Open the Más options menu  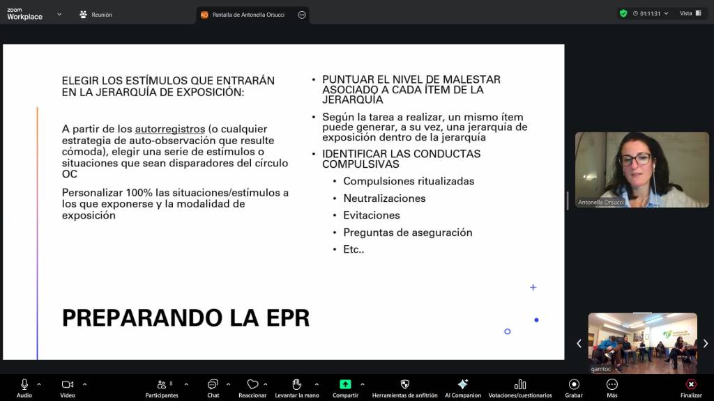coord(612,385)
